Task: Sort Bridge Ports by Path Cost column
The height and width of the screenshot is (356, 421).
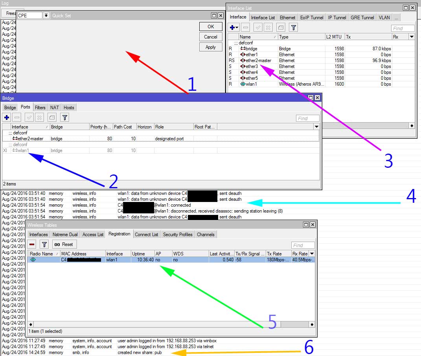Action: (125, 127)
